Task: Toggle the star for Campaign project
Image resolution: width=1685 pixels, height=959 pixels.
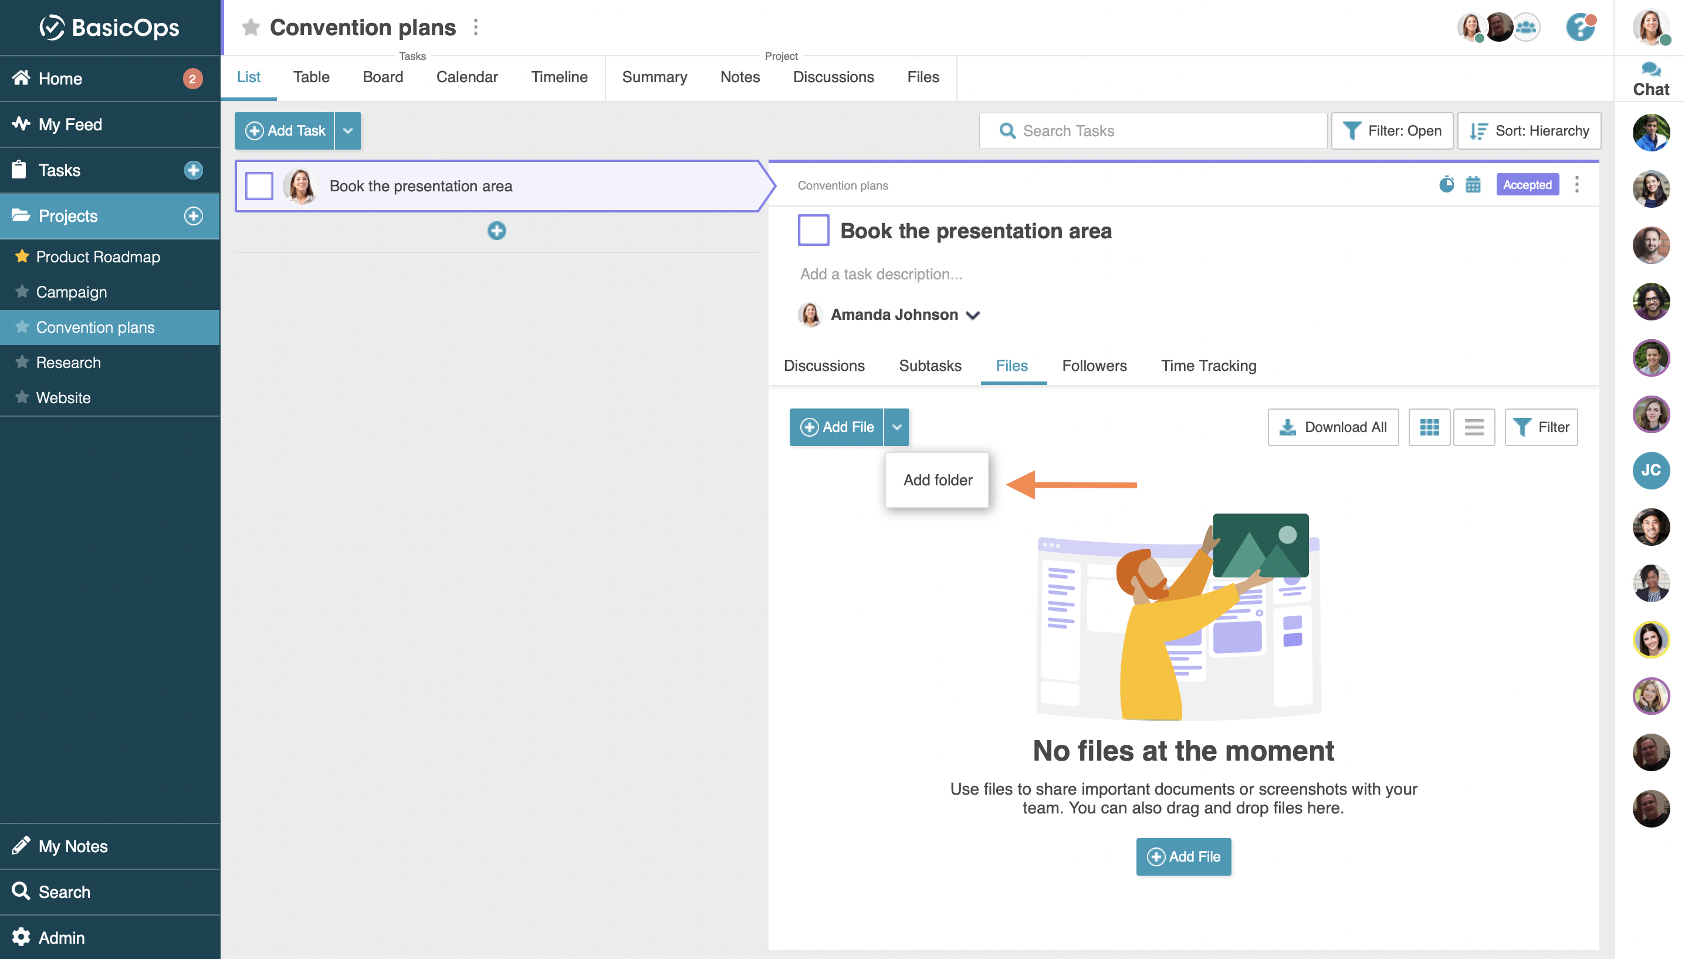Action: [22, 291]
